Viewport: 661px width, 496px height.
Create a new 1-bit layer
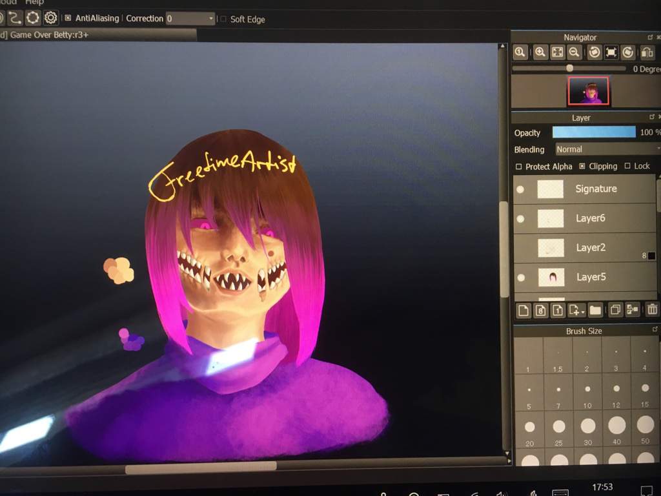click(557, 311)
